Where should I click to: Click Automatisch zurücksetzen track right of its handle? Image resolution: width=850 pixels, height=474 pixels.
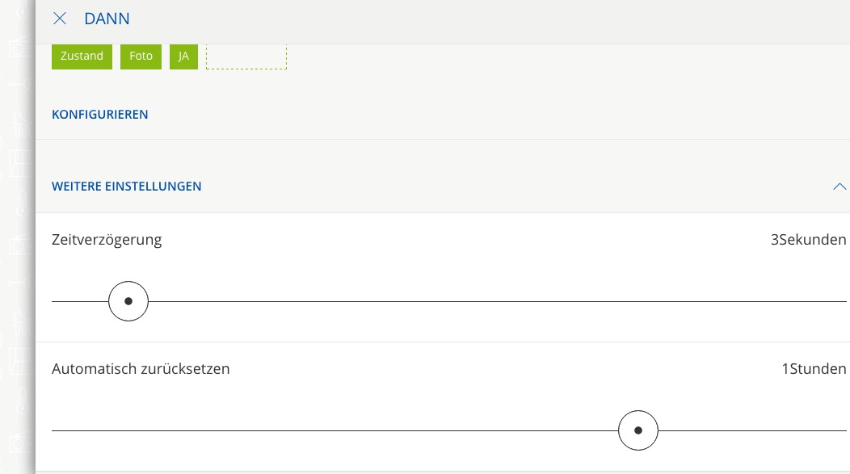[x=751, y=430]
